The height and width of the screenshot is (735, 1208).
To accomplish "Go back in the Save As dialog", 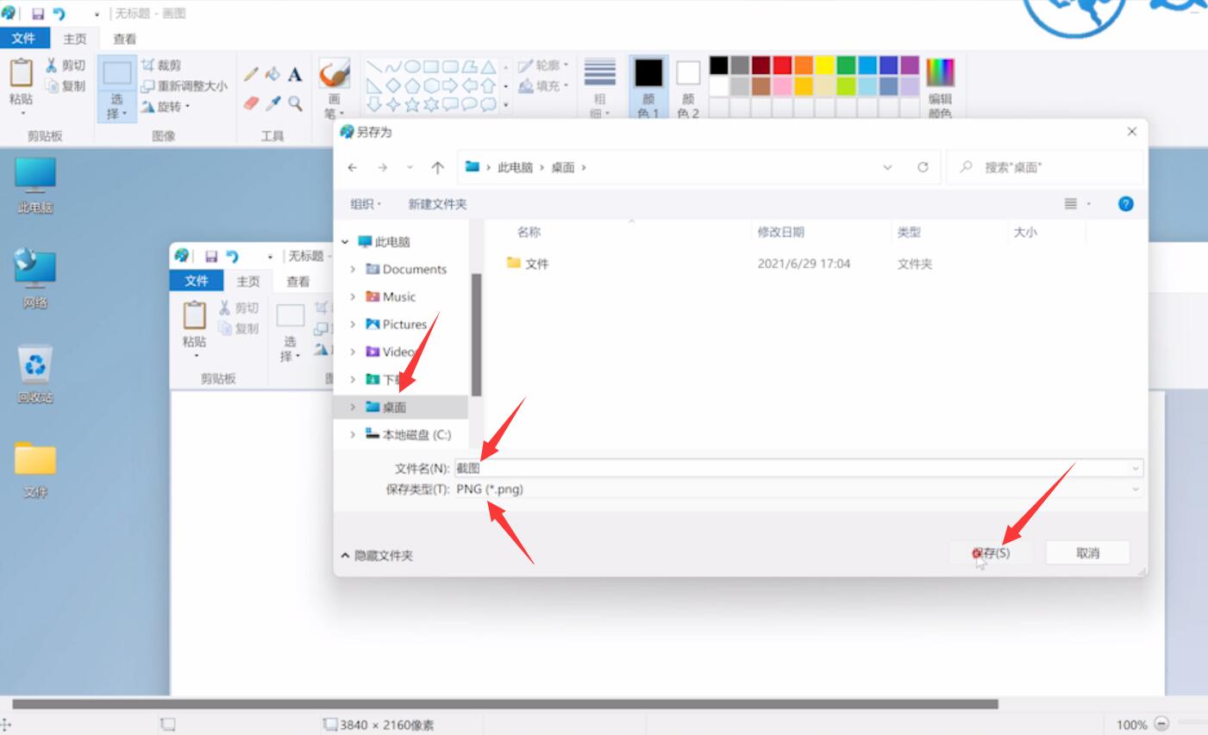I will point(353,168).
